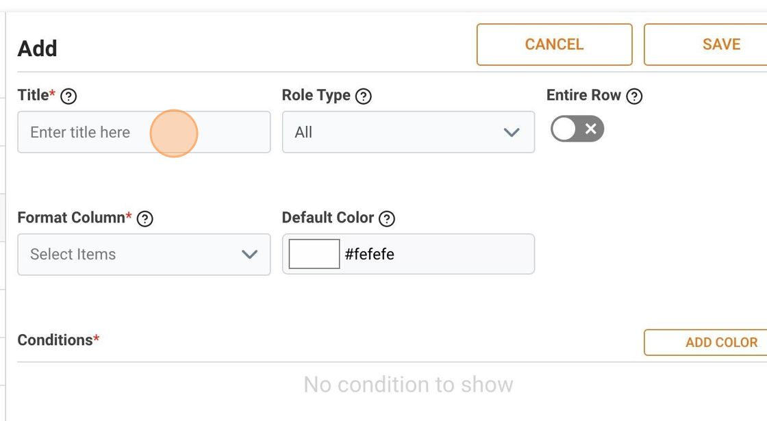The image size is (767, 421).
Task: Click the Entire Row question mark icon
Action: click(635, 97)
